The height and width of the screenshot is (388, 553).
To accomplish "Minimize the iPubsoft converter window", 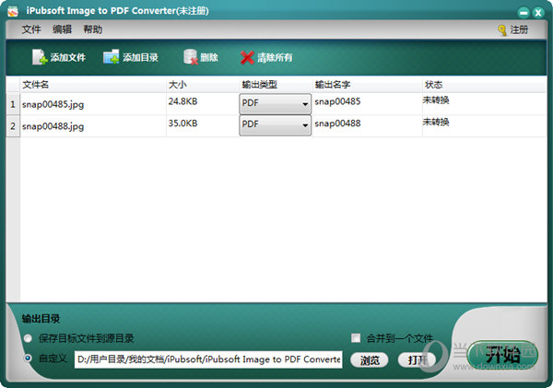I will click(x=524, y=13).
